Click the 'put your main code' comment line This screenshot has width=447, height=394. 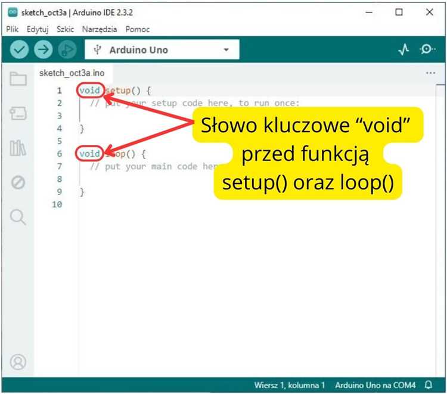click(153, 166)
